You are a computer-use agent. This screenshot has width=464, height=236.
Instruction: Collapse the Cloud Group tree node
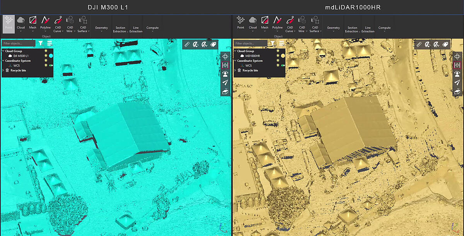pos(3,51)
